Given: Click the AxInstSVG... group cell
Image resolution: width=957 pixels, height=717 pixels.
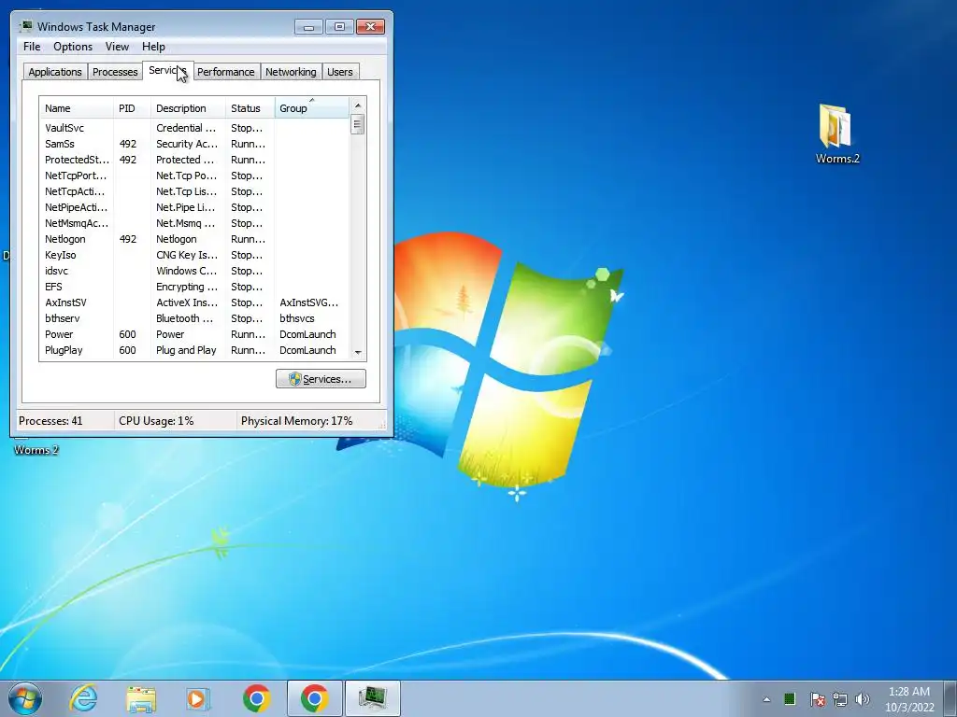Looking at the screenshot, I should (x=308, y=302).
